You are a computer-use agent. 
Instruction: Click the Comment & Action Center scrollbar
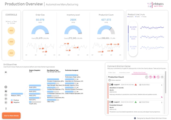[165, 82]
